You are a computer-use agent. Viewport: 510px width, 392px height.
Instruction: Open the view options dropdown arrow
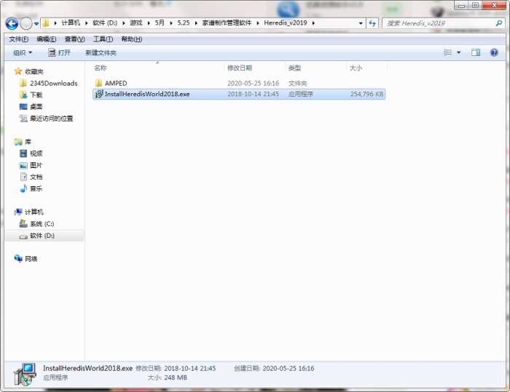pos(458,52)
